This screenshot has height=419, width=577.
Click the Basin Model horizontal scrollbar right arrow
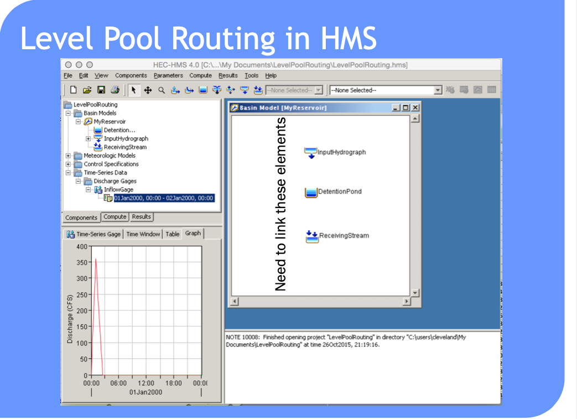coord(406,302)
